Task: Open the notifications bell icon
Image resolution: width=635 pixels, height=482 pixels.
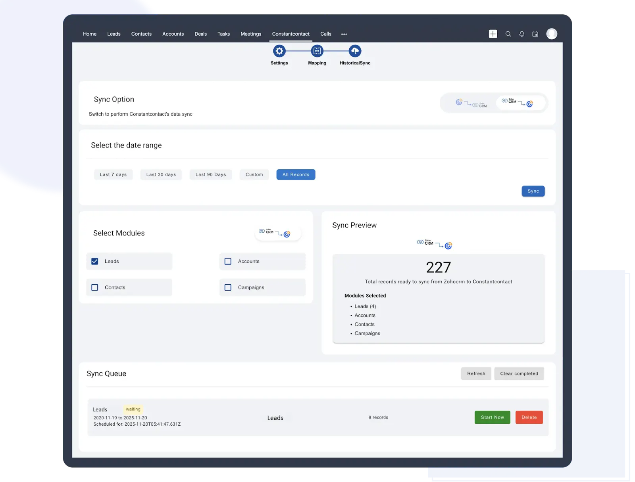Action: (x=521, y=34)
